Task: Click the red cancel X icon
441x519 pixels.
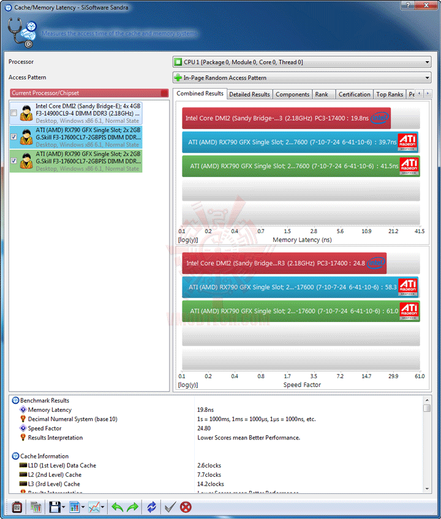Action: coord(186,507)
